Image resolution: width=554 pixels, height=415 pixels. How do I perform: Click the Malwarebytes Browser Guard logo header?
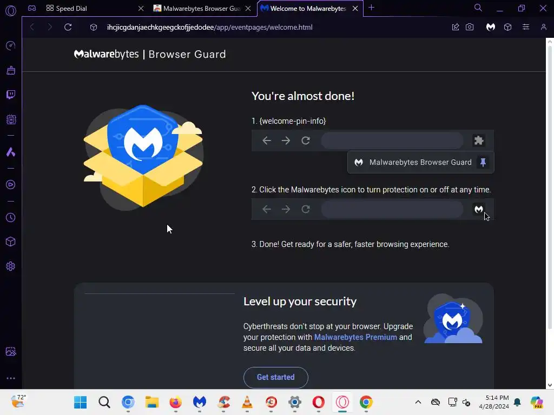[150, 54]
